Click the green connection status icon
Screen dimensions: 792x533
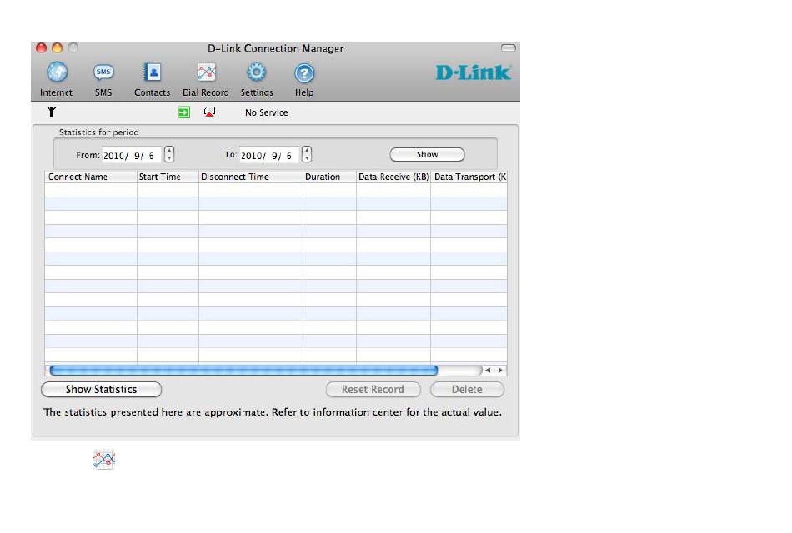[x=184, y=112]
